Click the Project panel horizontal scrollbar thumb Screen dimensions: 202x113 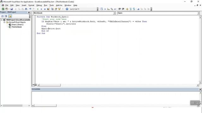click(x=13, y=105)
